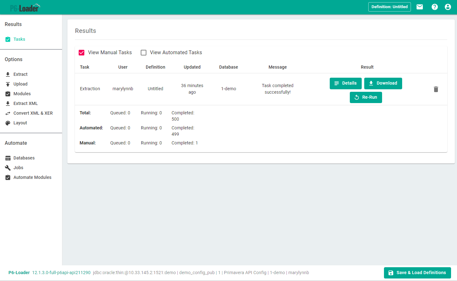
Task: Click the Layout palette icon
Action: tap(8, 123)
